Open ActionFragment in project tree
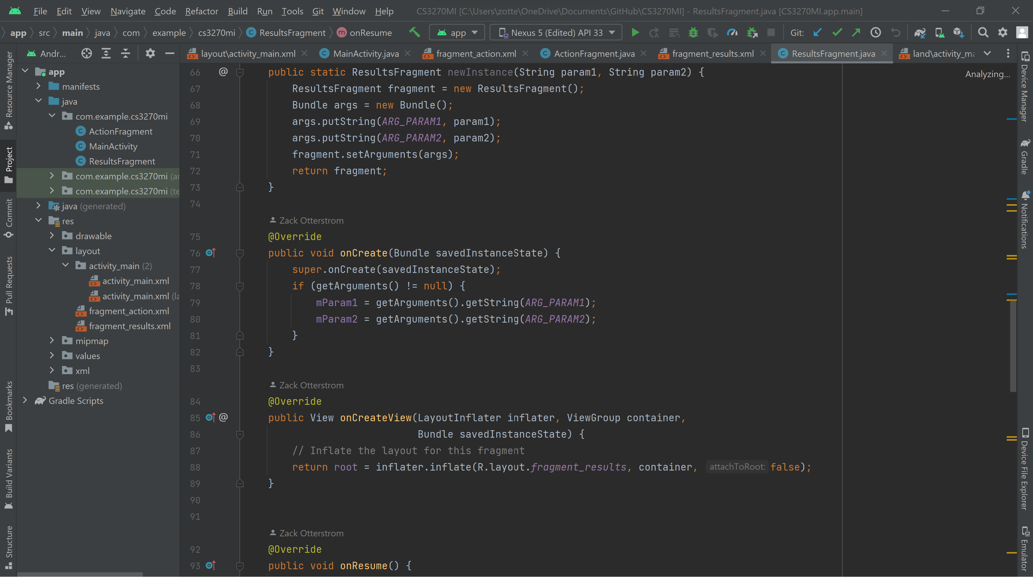The image size is (1033, 577). click(x=120, y=132)
